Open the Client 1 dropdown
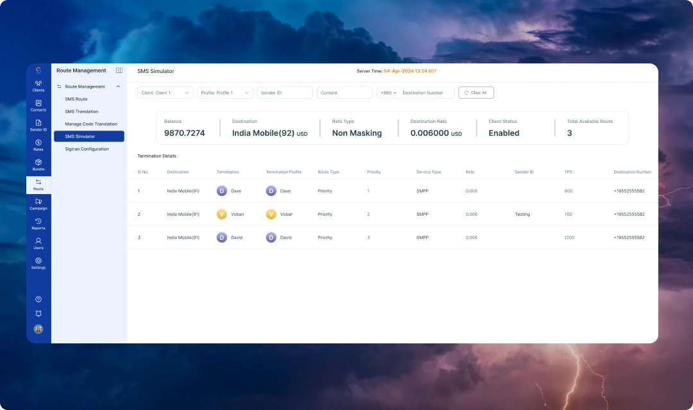This screenshot has width=693, height=410. pyautogui.click(x=165, y=93)
